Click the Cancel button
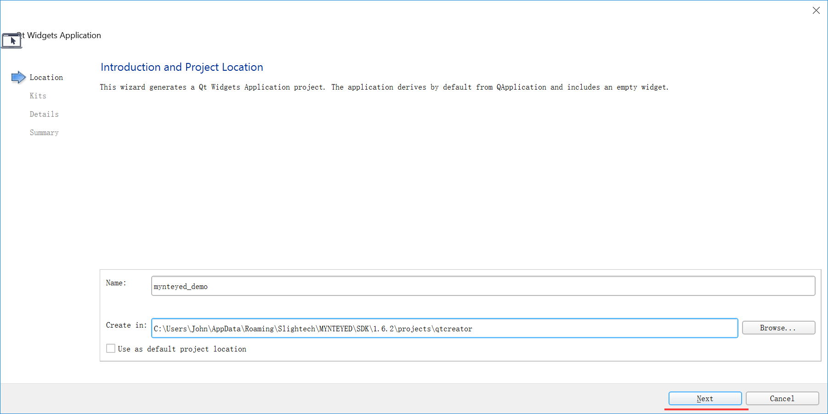The width and height of the screenshot is (828, 414). click(782, 398)
